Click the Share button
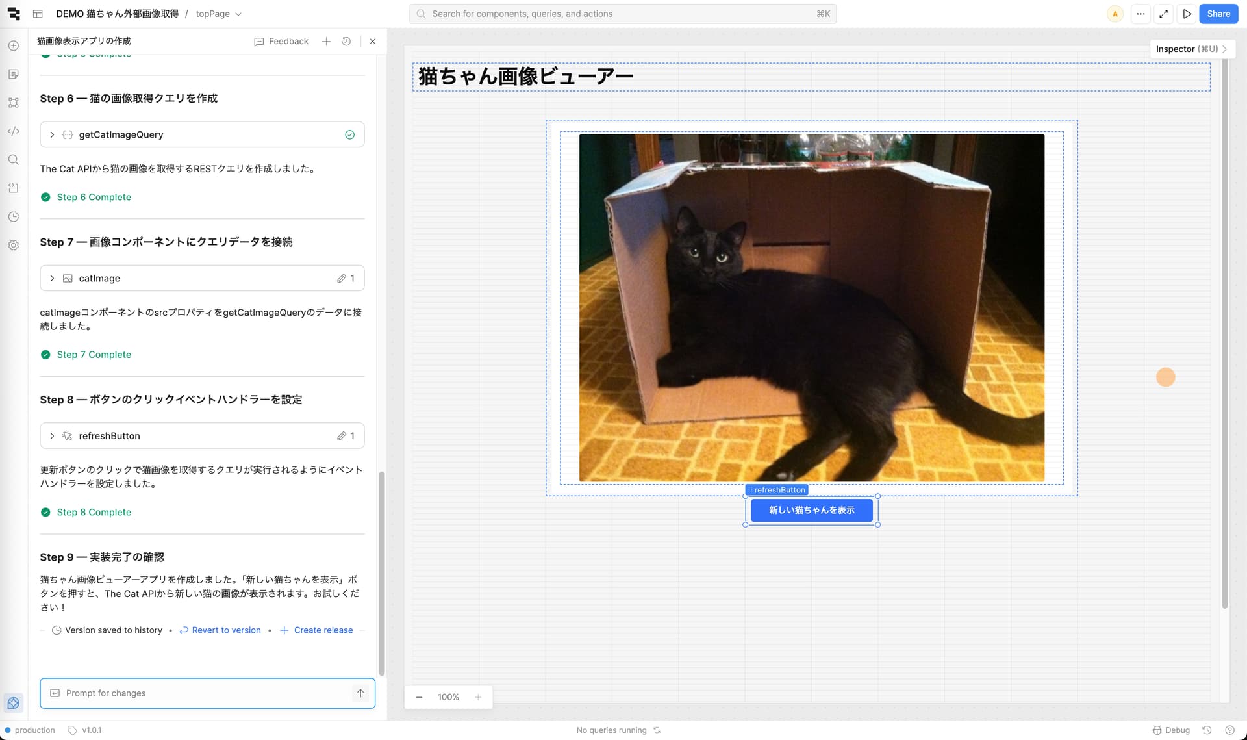The width and height of the screenshot is (1247, 740). pyautogui.click(x=1218, y=14)
